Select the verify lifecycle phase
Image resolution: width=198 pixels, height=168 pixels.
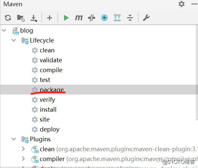point(48,100)
